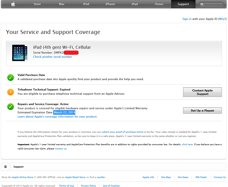
Task: Open Site Map footer link
Action: pos(166,177)
